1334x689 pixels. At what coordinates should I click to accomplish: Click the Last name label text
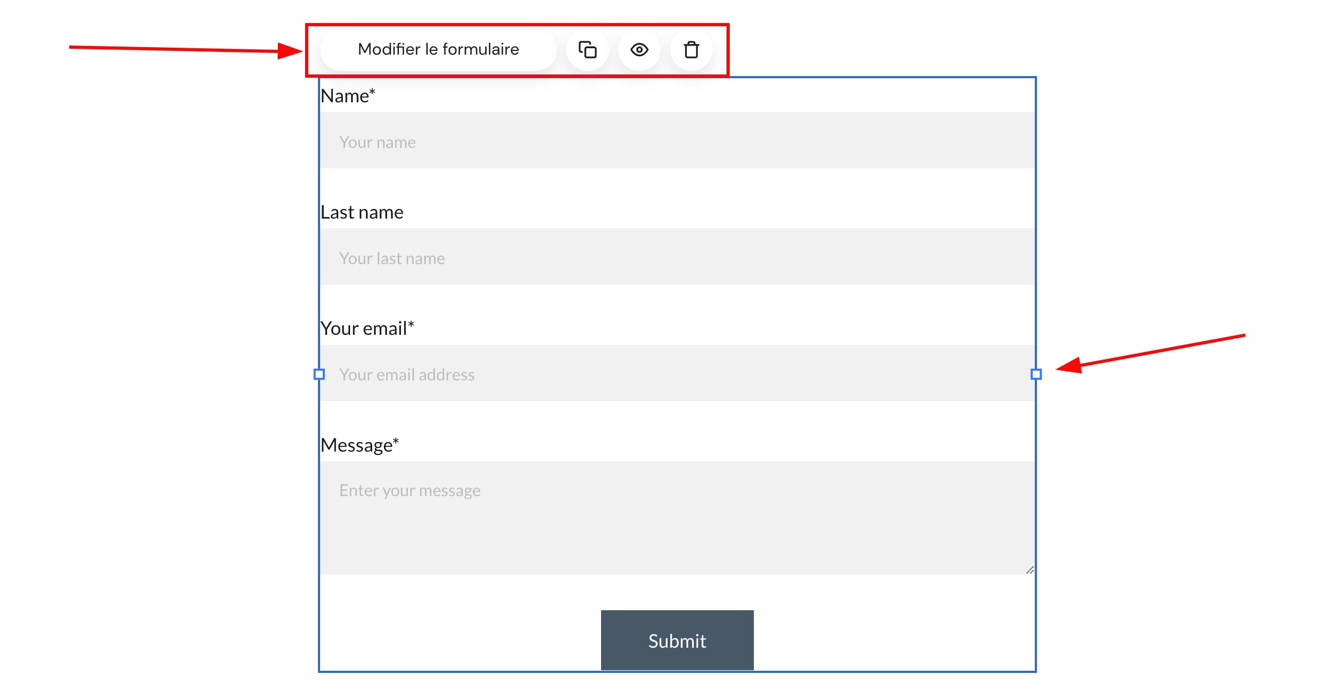[x=362, y=213]
